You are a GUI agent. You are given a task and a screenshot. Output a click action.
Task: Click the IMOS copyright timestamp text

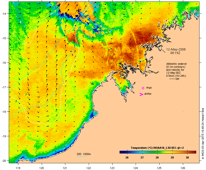coord(203,133)
